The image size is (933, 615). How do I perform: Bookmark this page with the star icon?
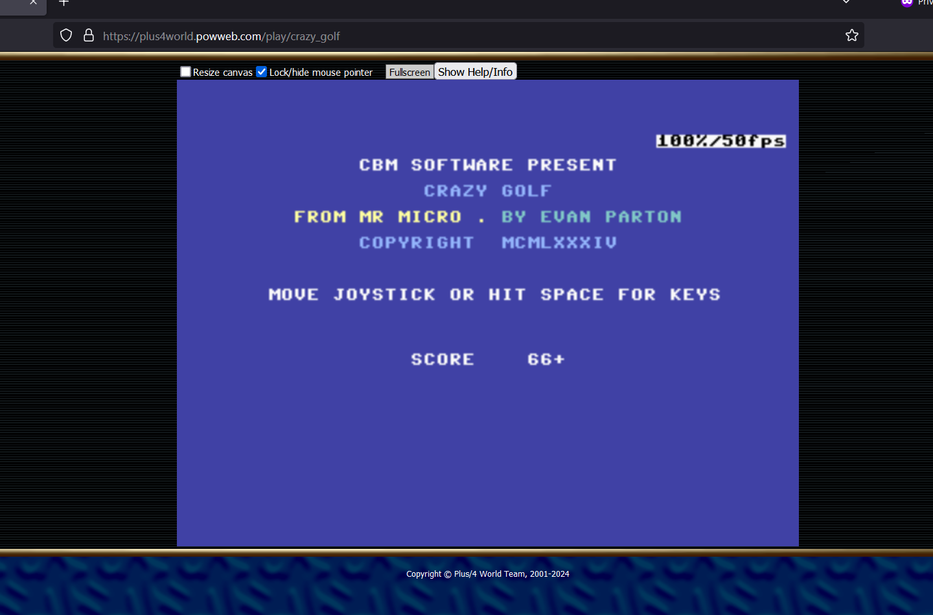tap(852, 36)
